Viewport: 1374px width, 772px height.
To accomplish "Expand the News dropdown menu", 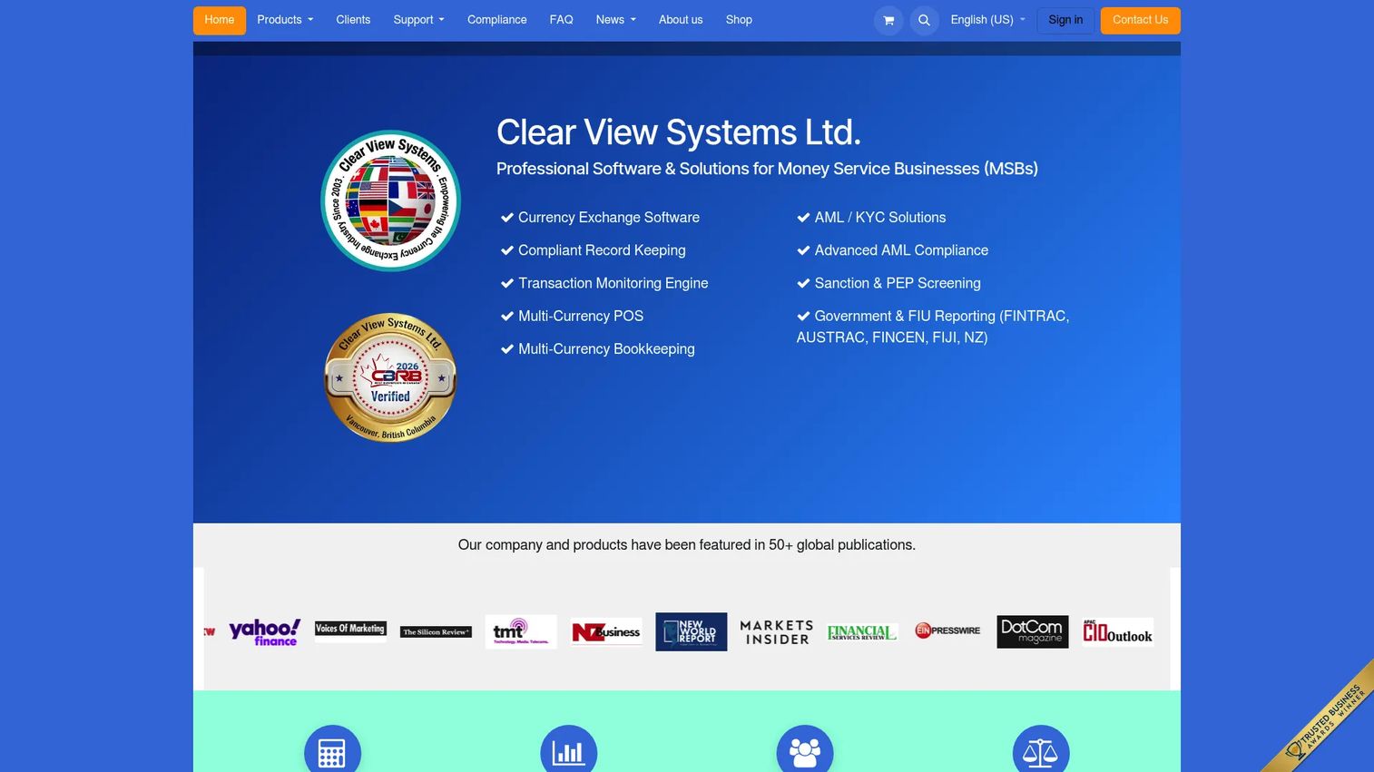I will click(615, 20).
